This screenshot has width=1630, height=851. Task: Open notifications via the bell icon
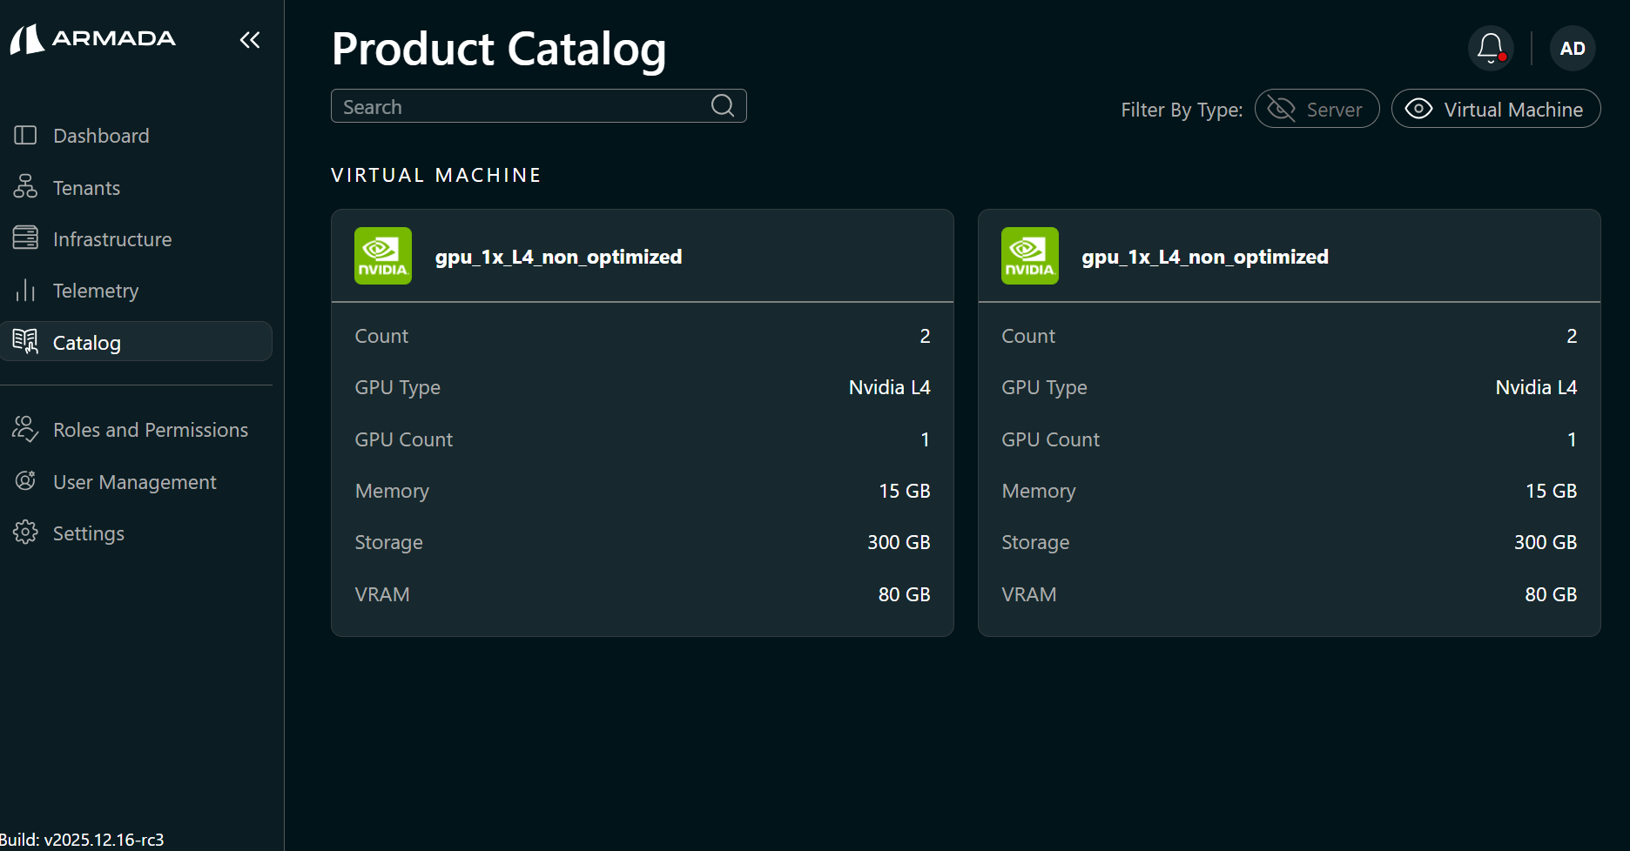tap(1490, 48)
